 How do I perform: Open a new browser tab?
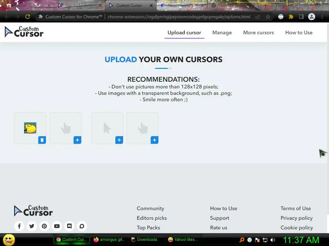tap(265, 5)
